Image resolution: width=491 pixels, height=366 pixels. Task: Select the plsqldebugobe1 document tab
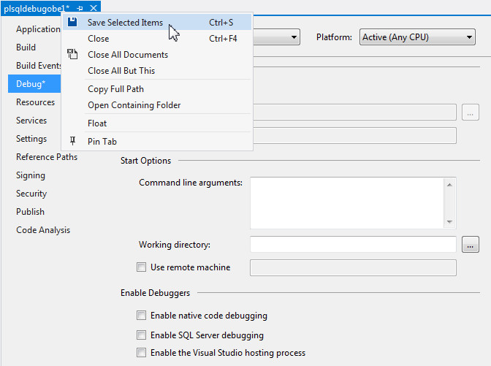[x=37, y=9]
